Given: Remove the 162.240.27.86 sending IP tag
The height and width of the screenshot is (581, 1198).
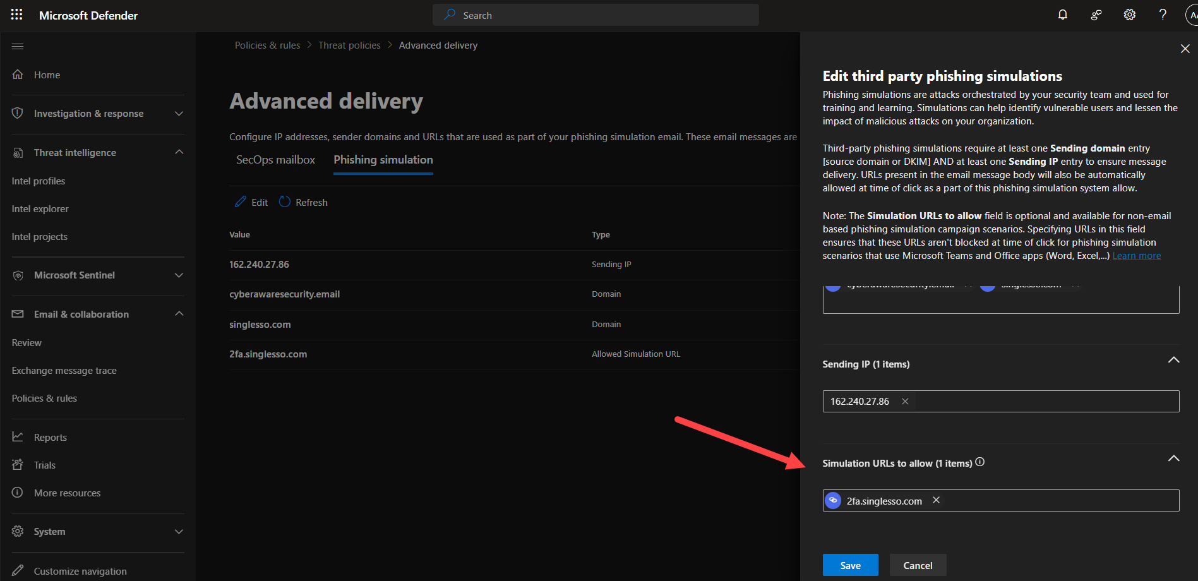Looking at the screenshot, I should pos(905,402).
